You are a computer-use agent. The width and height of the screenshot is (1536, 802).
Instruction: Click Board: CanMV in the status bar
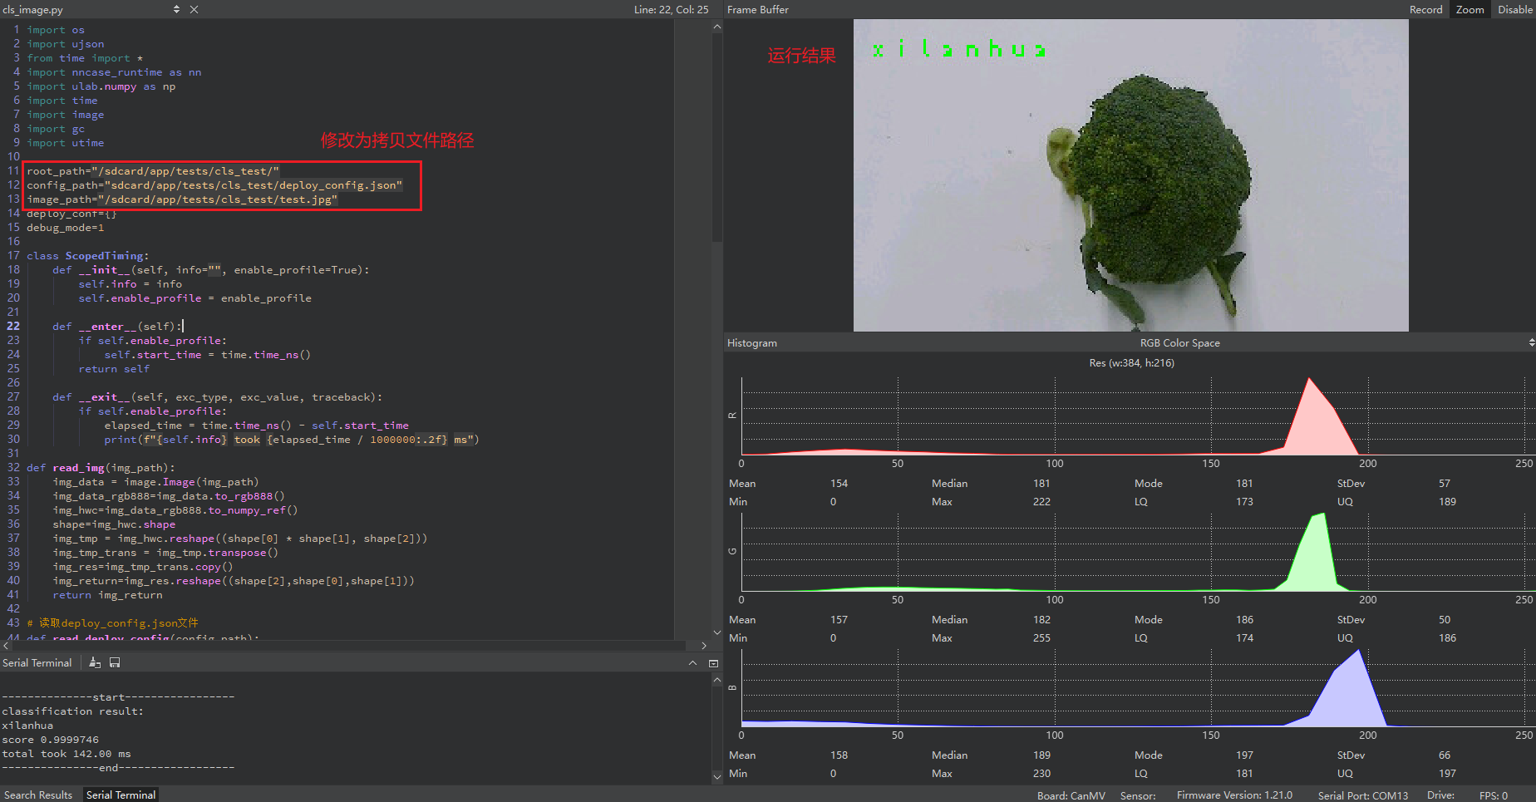pos(1071,795)
